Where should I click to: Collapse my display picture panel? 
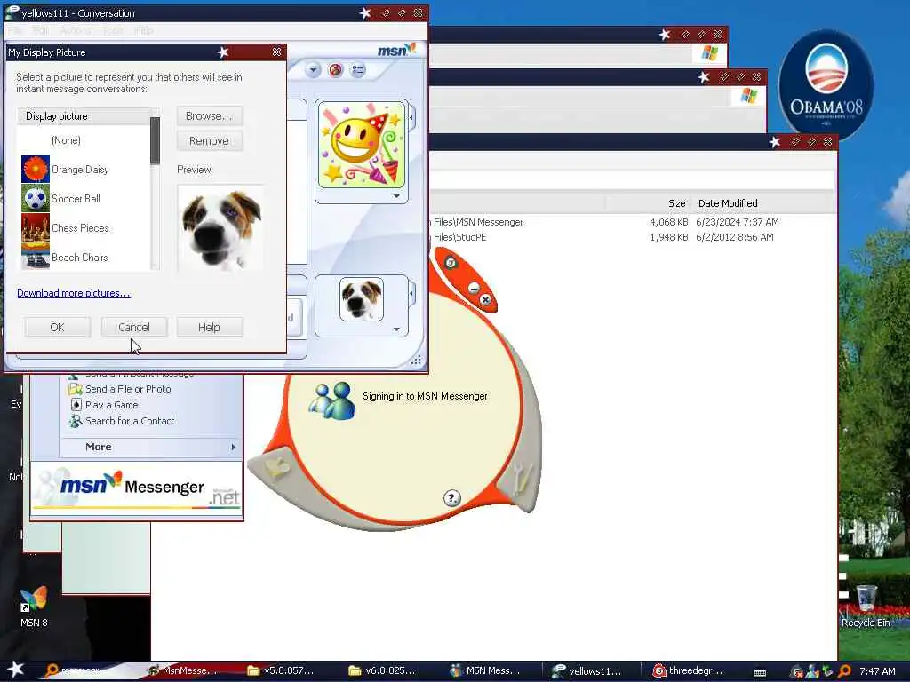click(x=411, y=294)
